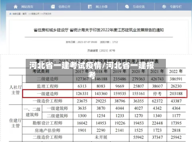Click the cell value 126331

pos(82,94)
